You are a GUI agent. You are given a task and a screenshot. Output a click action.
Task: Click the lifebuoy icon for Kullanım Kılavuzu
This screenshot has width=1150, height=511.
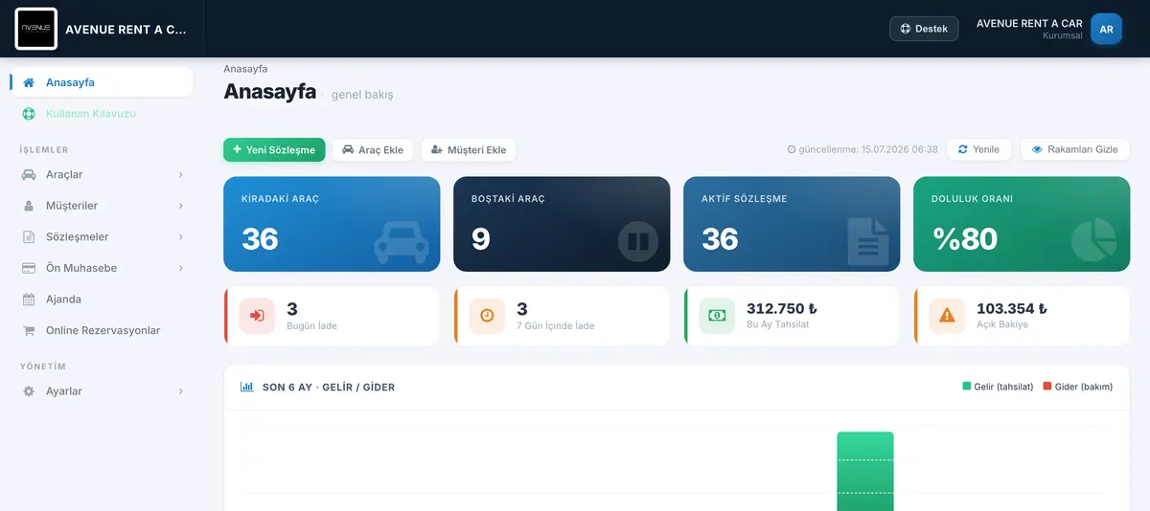pos(29,113)
